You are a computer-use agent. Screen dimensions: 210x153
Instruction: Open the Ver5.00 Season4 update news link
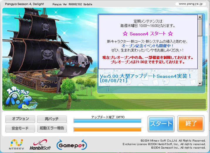pos(145,78)
